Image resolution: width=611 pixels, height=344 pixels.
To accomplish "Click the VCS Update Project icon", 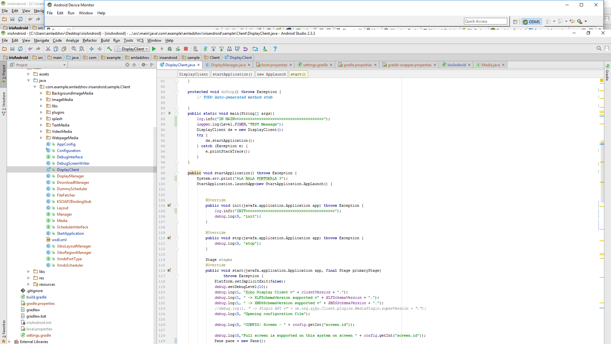I will click(x=214, y=49).
